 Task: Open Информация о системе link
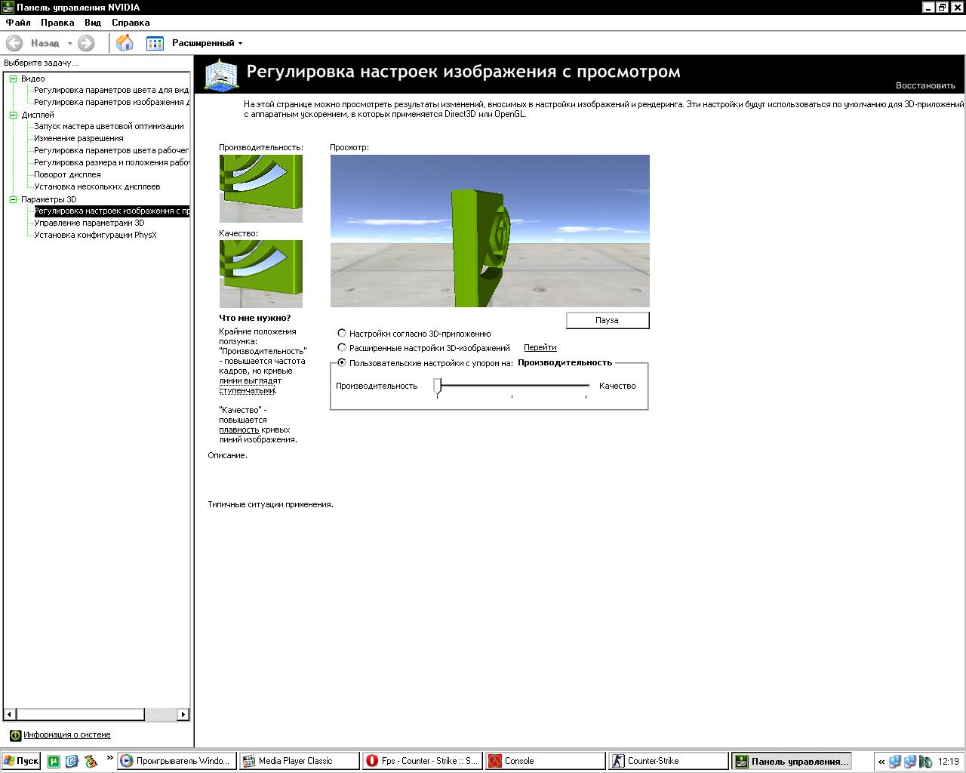[67, 735]
